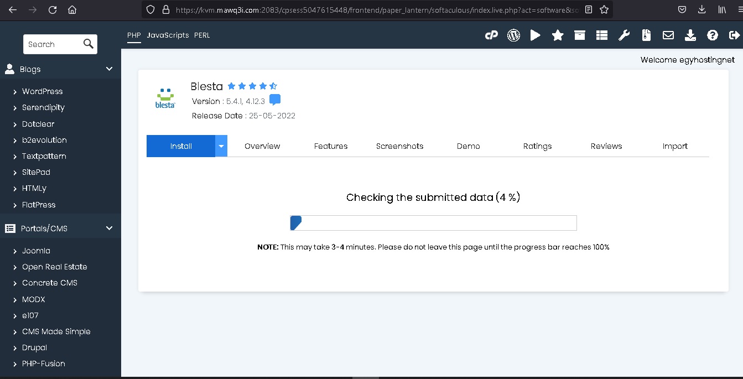Open CMS Made Simple in sidebar
Viewport: 743px width, 379px height.
pyautogui.click(x=56, y=331)
